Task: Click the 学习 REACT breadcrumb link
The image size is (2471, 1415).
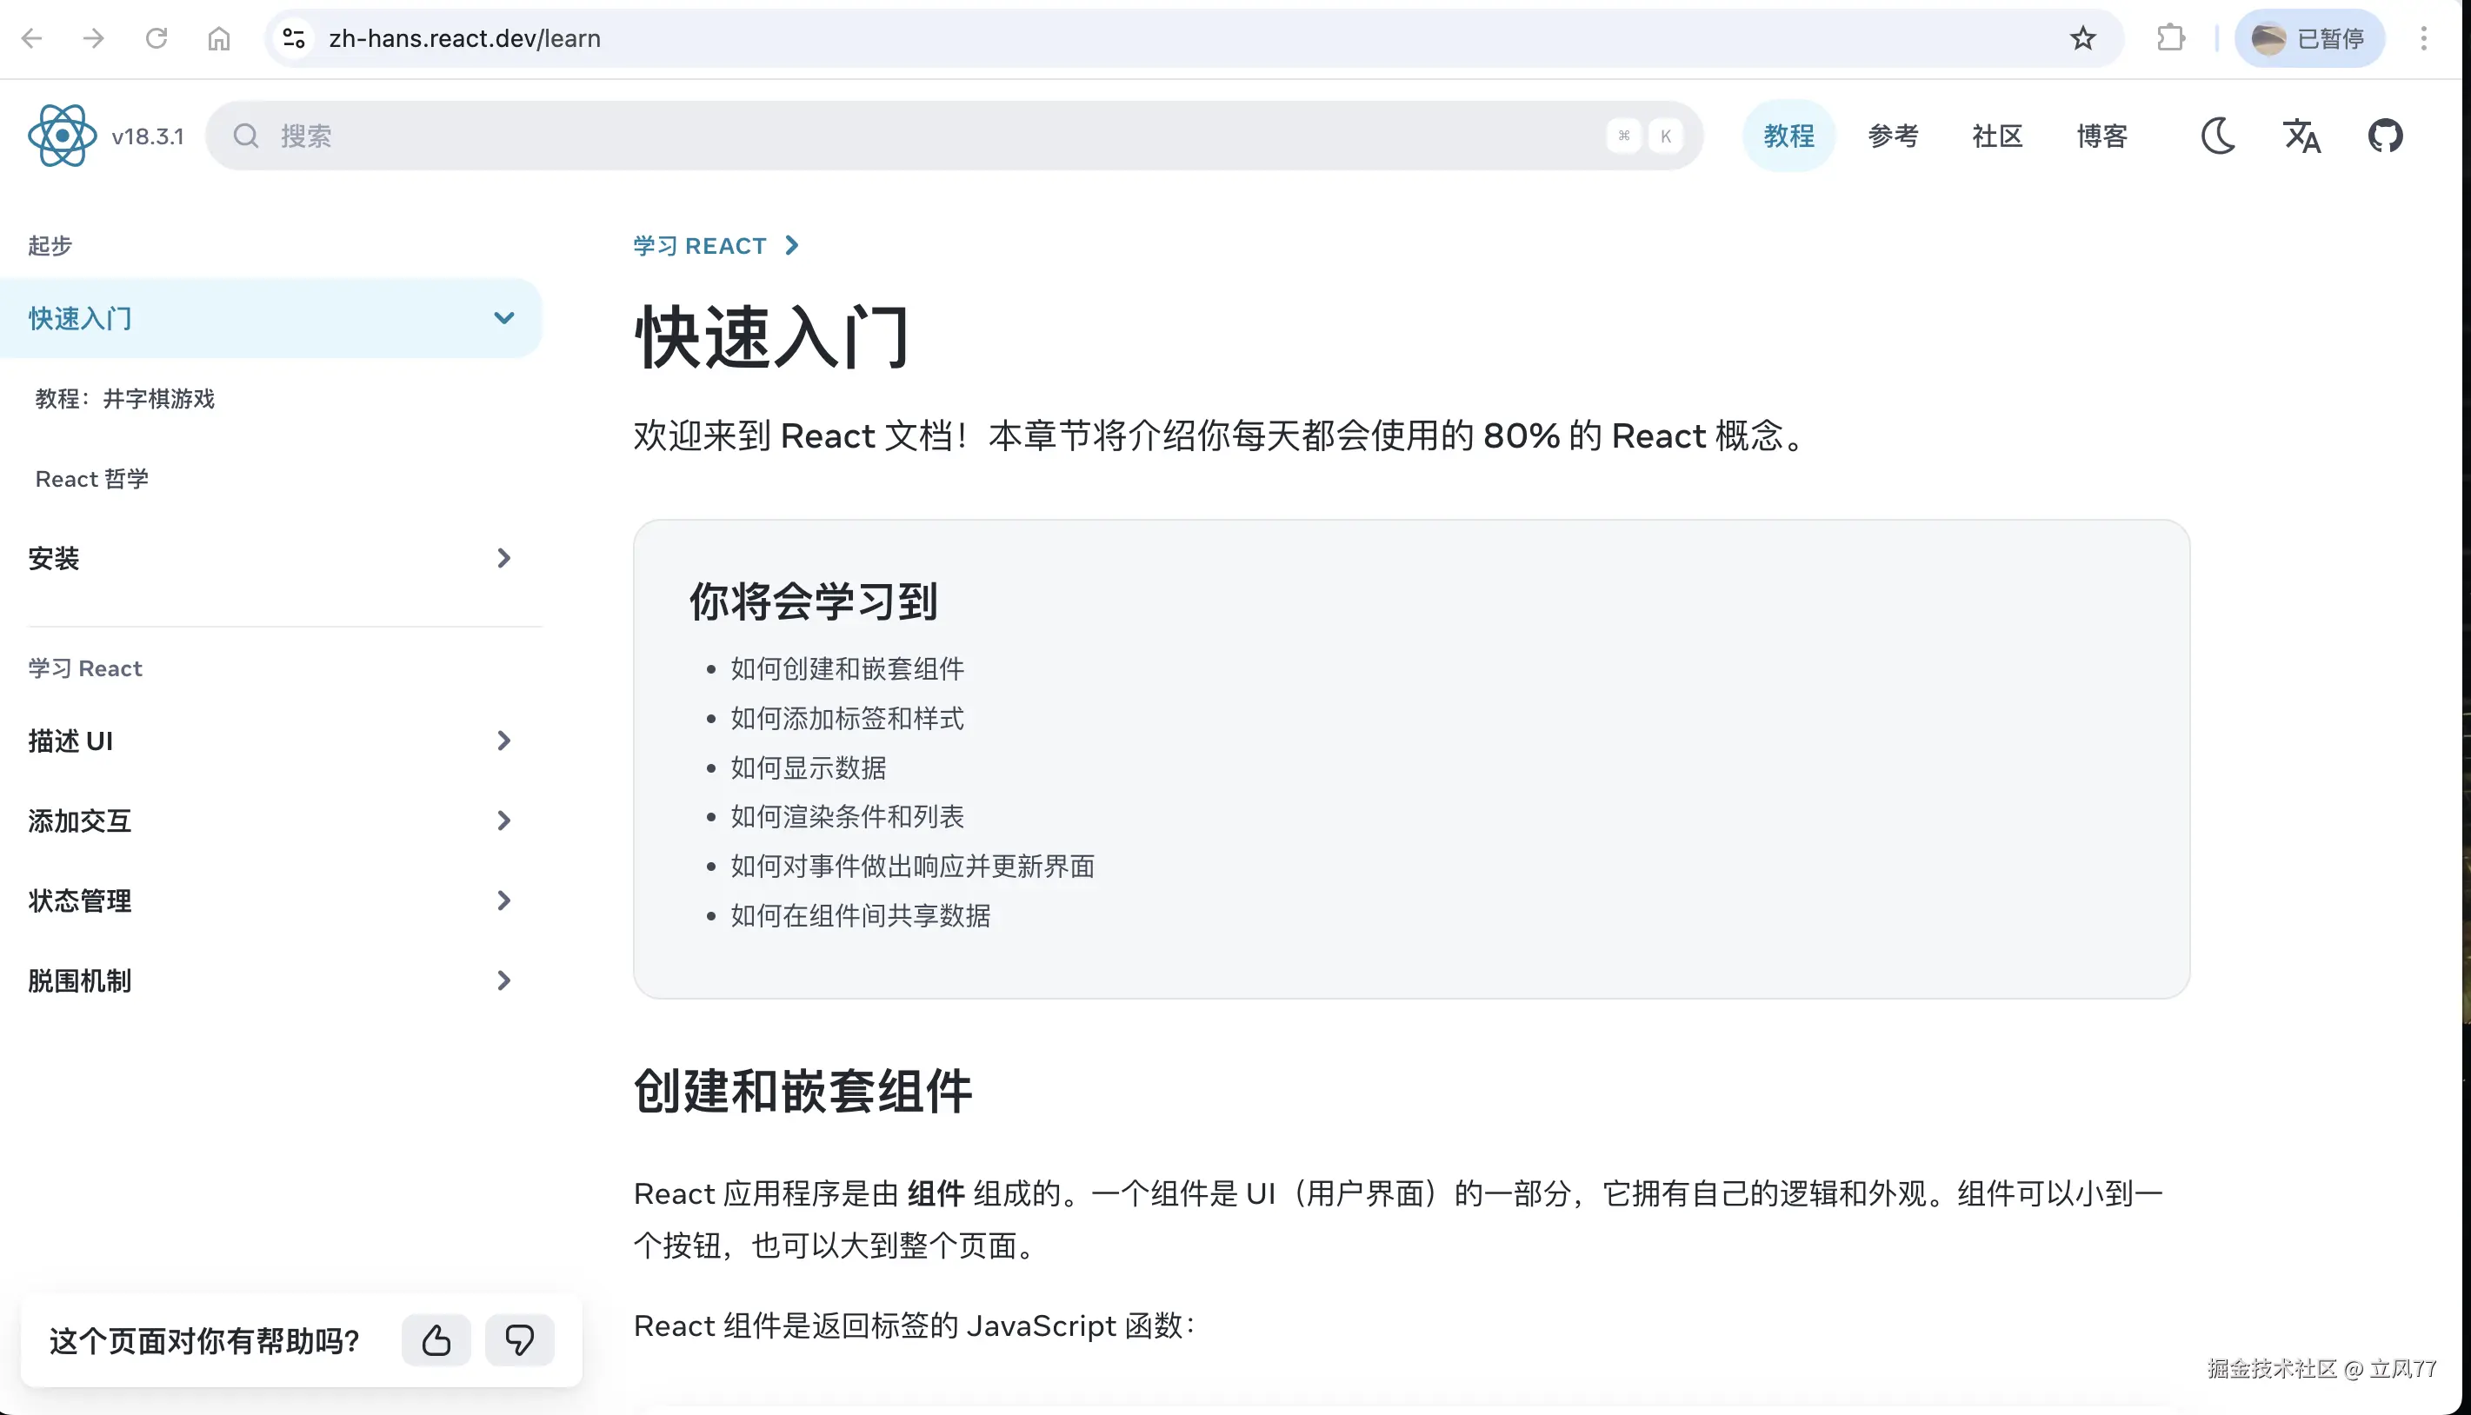Action: tap(700, 246)
